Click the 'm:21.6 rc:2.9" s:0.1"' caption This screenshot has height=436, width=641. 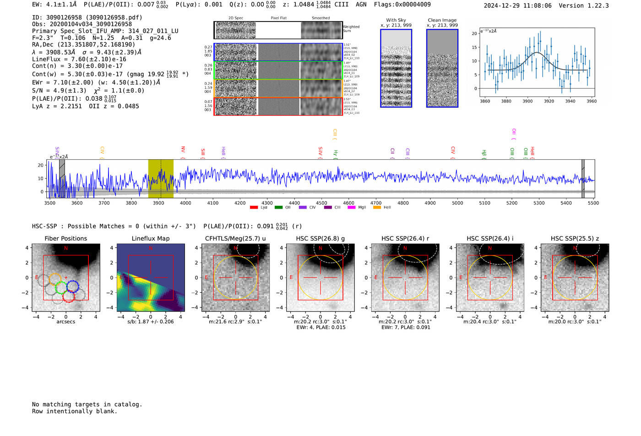coord(235,322)
